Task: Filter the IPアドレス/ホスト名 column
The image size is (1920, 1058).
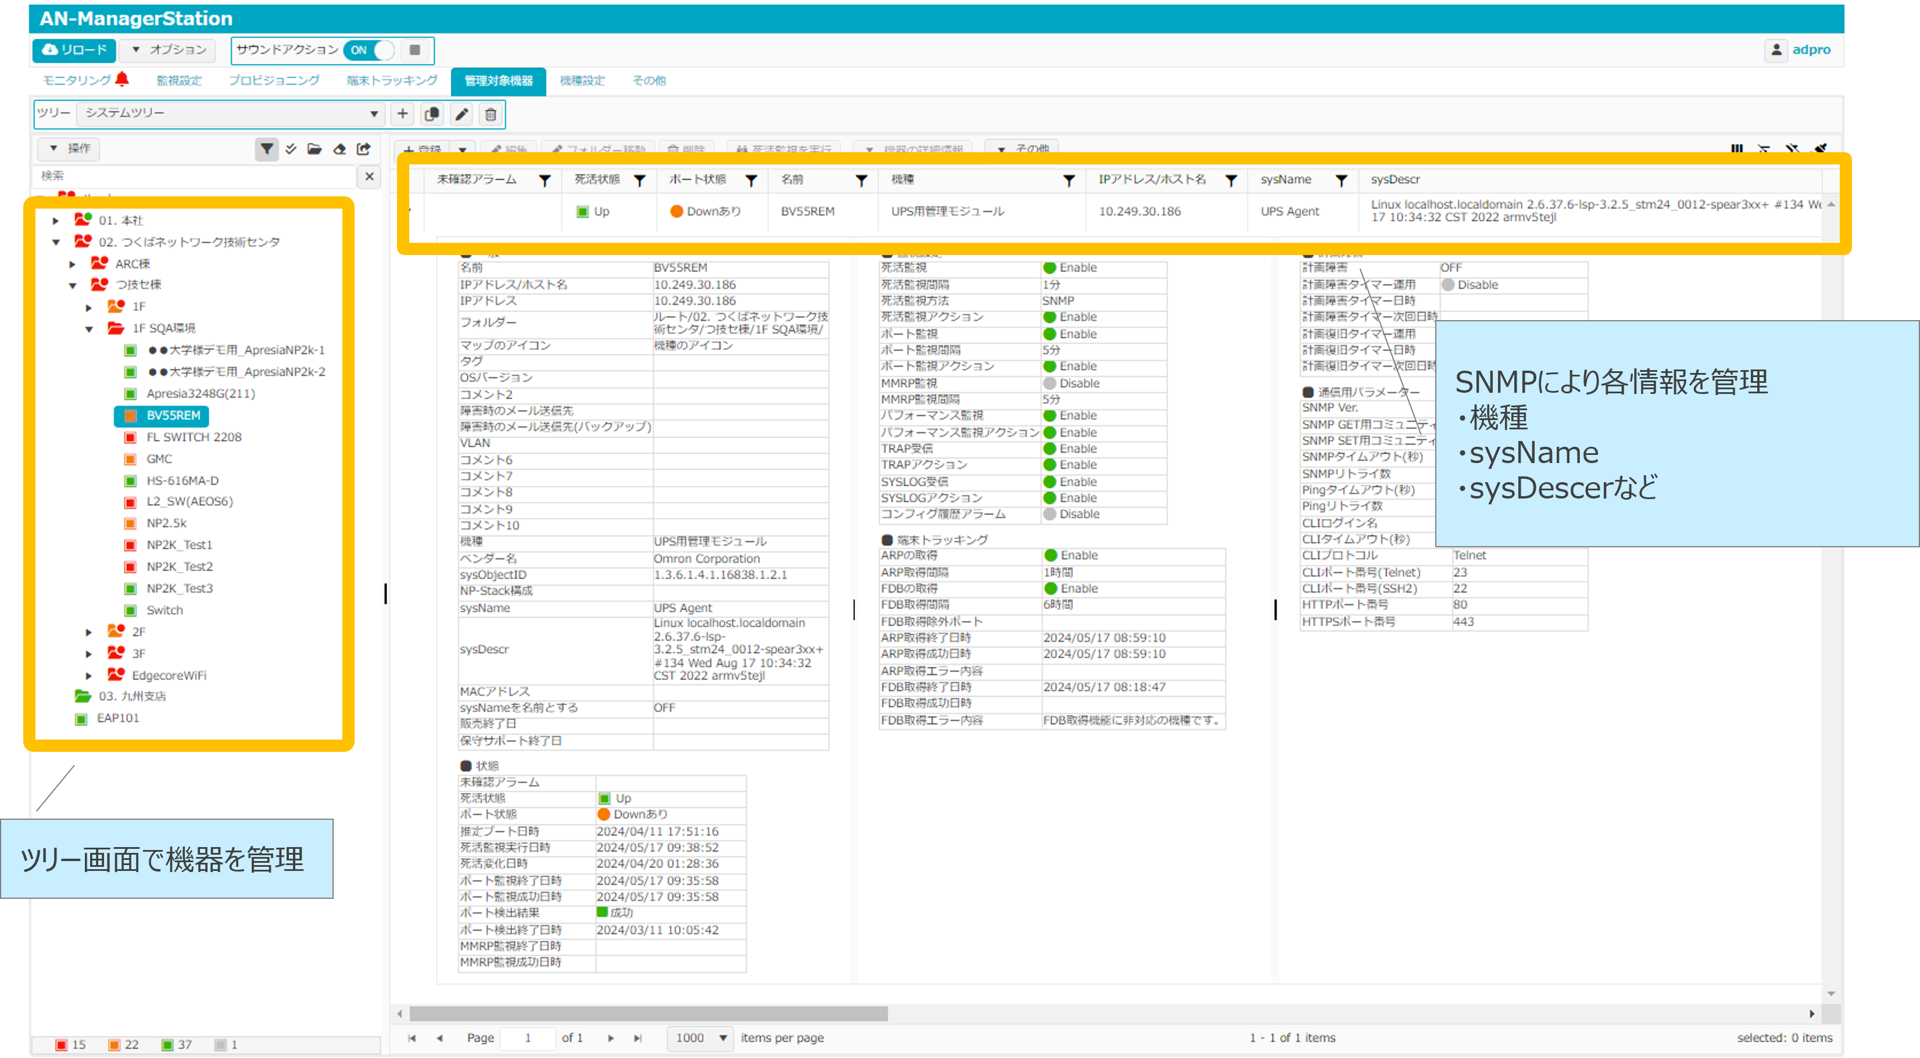Action: tap(1231, 180)
